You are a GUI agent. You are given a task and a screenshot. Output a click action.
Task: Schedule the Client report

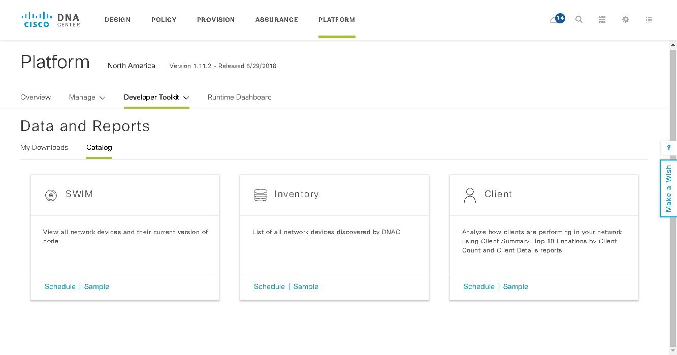[479, 286]
